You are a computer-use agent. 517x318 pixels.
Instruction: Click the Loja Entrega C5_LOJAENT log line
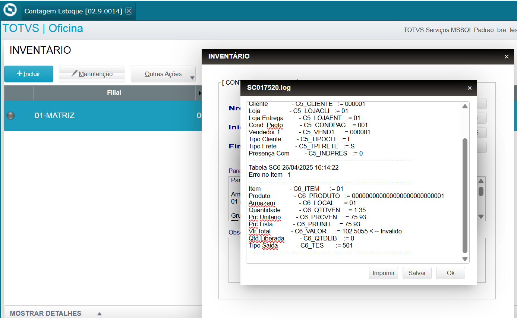[x=305, y=118]
